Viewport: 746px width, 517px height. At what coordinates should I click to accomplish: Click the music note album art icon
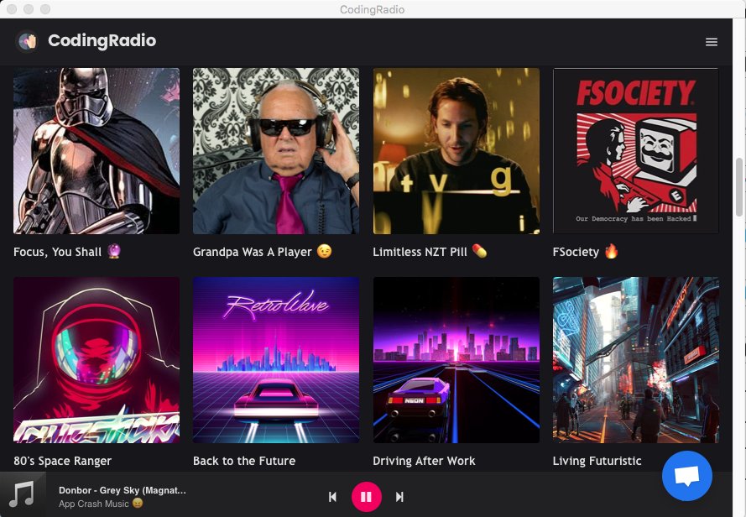click(23, 494)
